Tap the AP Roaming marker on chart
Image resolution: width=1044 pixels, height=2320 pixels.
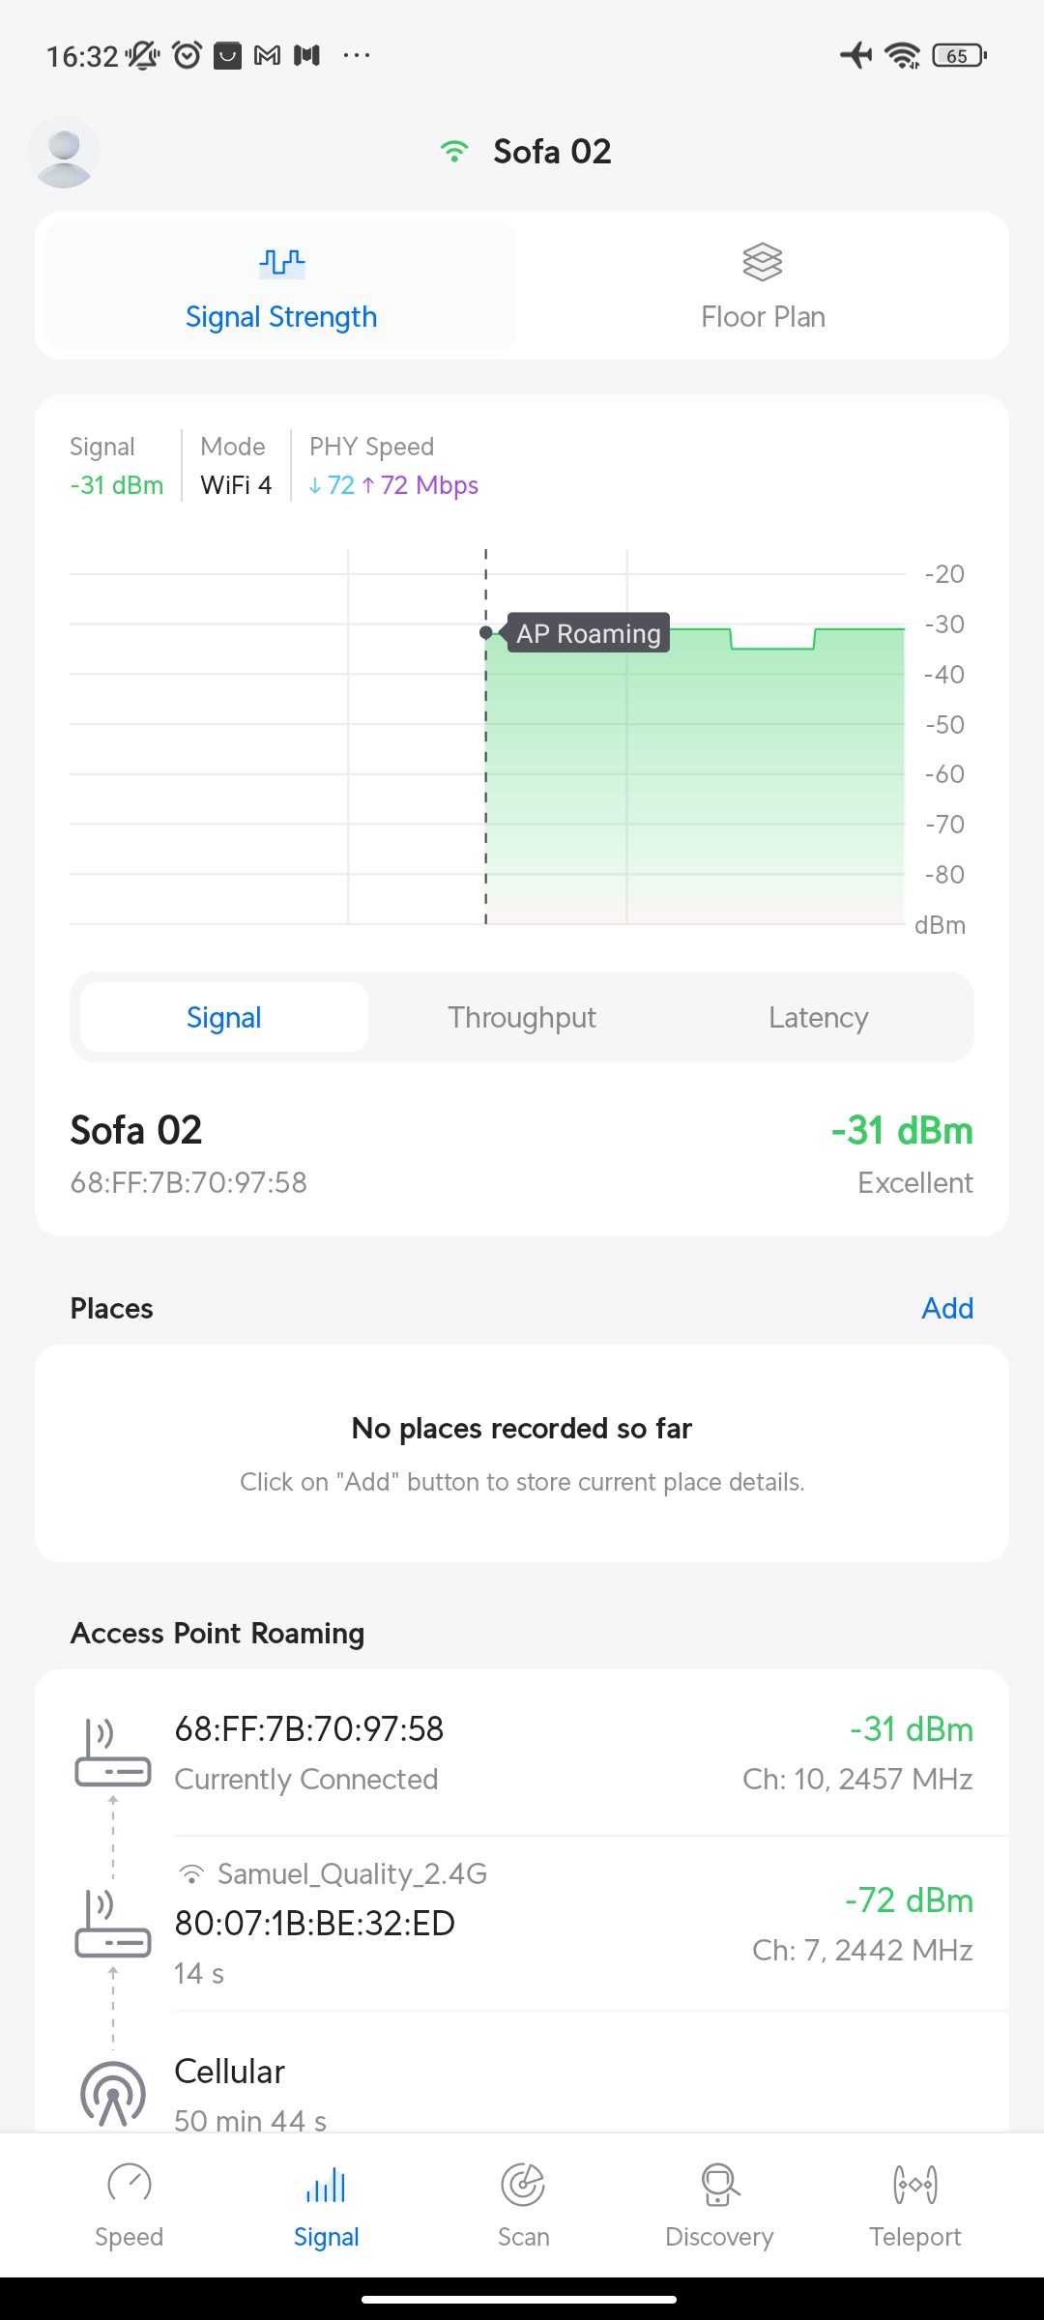pos(588,633)
